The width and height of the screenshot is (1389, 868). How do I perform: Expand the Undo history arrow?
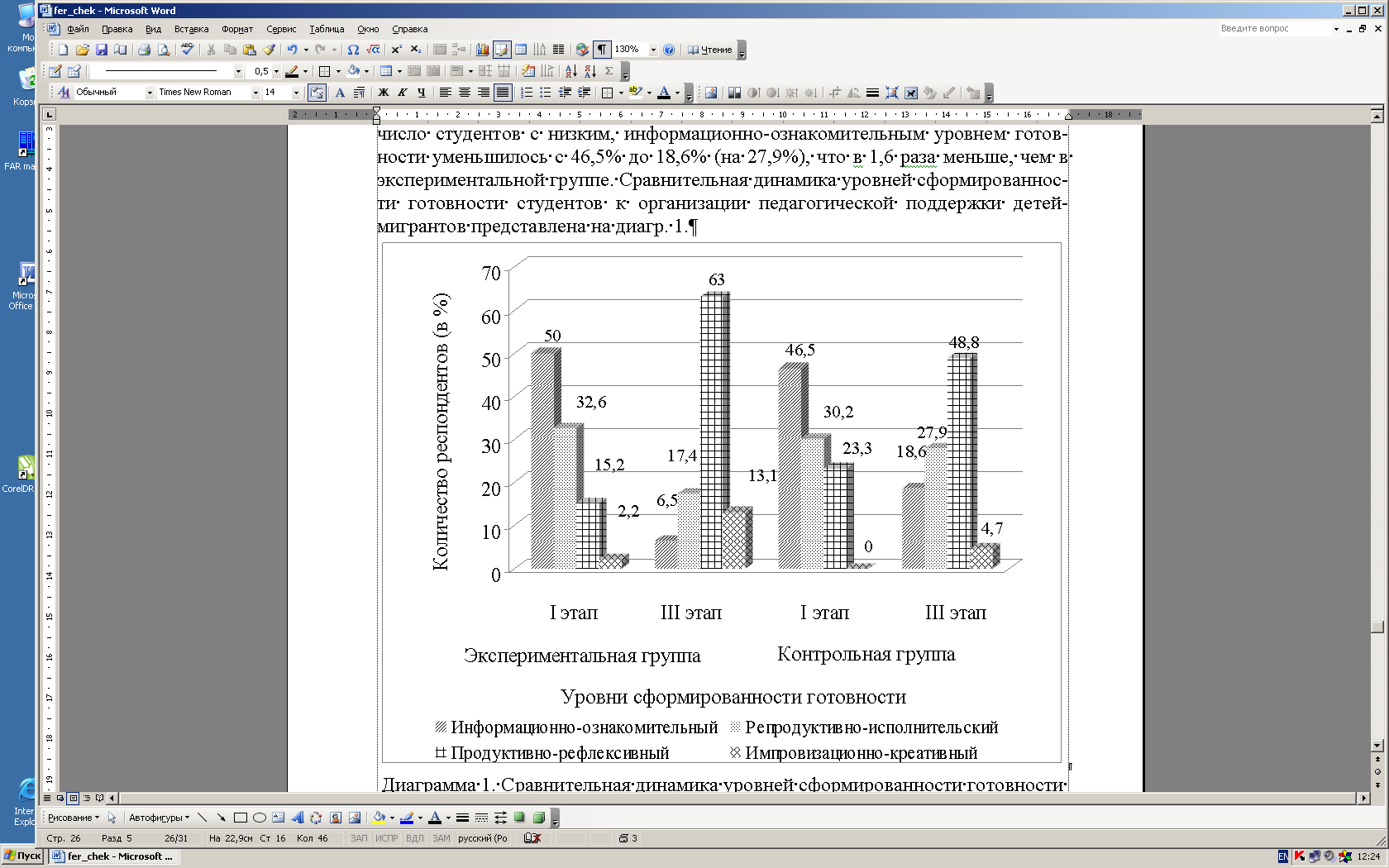point(305,50)
